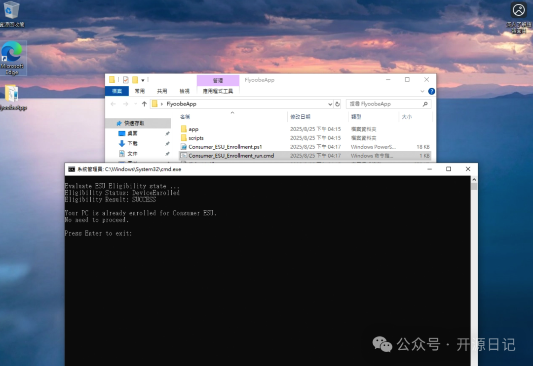Click the refresh button beside address bar
This screenshot has height=366, width=533.
[x=338, y=104]
